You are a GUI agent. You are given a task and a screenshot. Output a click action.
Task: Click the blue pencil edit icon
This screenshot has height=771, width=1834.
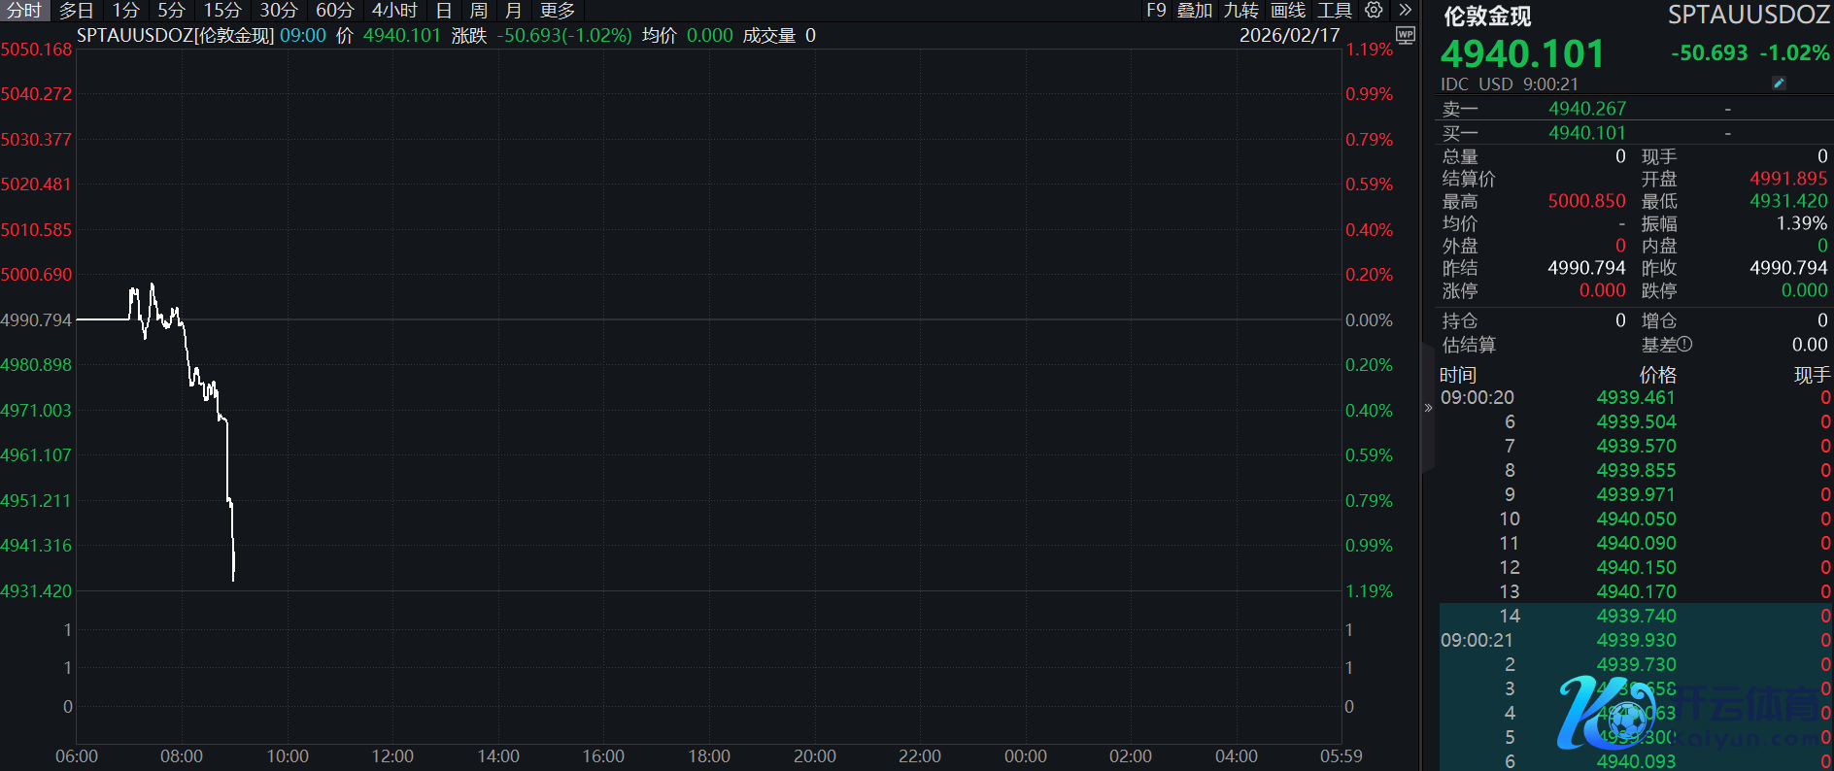[1779, 84]
